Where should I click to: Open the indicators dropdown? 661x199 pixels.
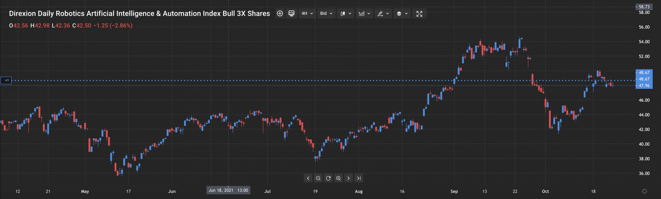364,13
